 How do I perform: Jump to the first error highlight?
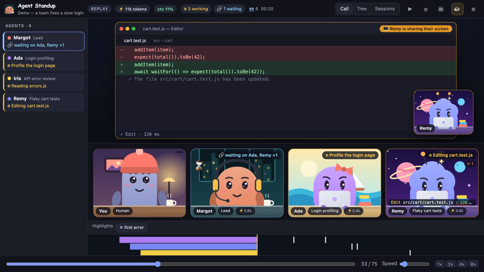click(x=132, y=227)
